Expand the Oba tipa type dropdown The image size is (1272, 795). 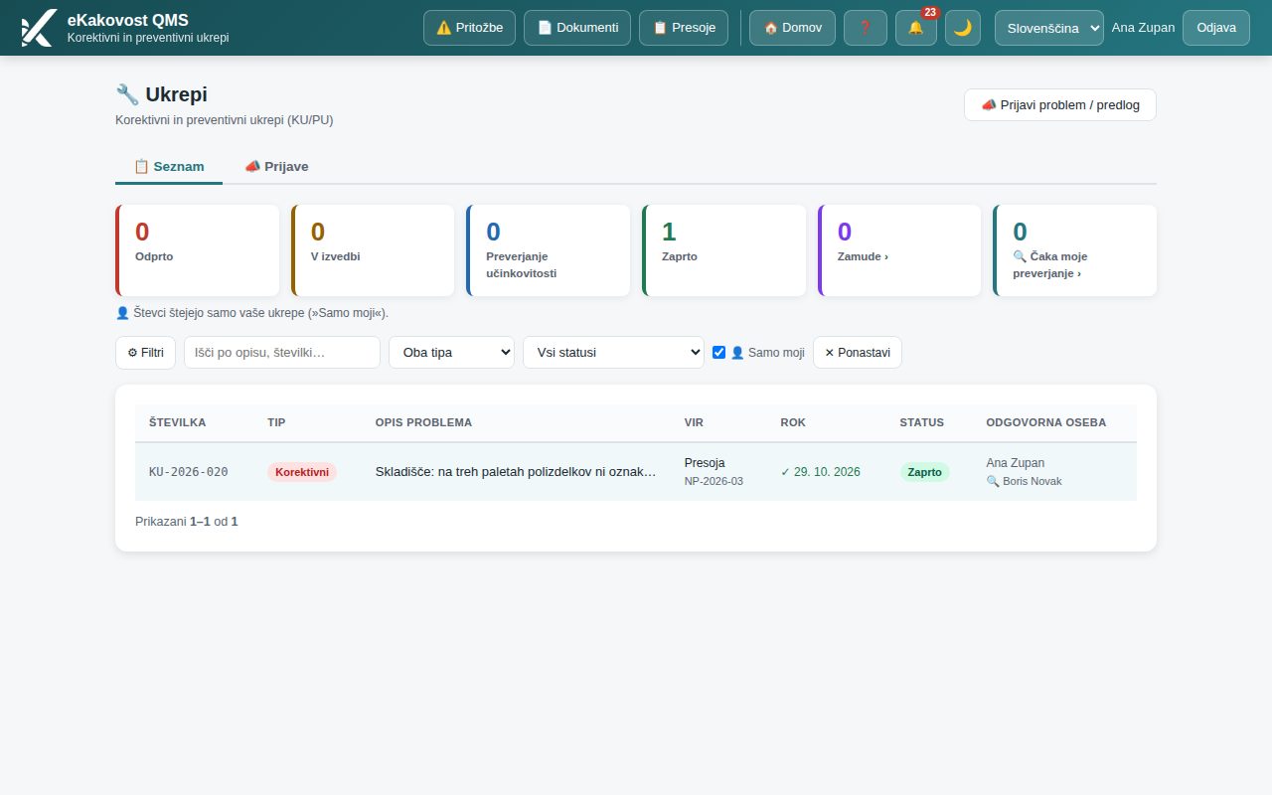click(x=451, y=352)
